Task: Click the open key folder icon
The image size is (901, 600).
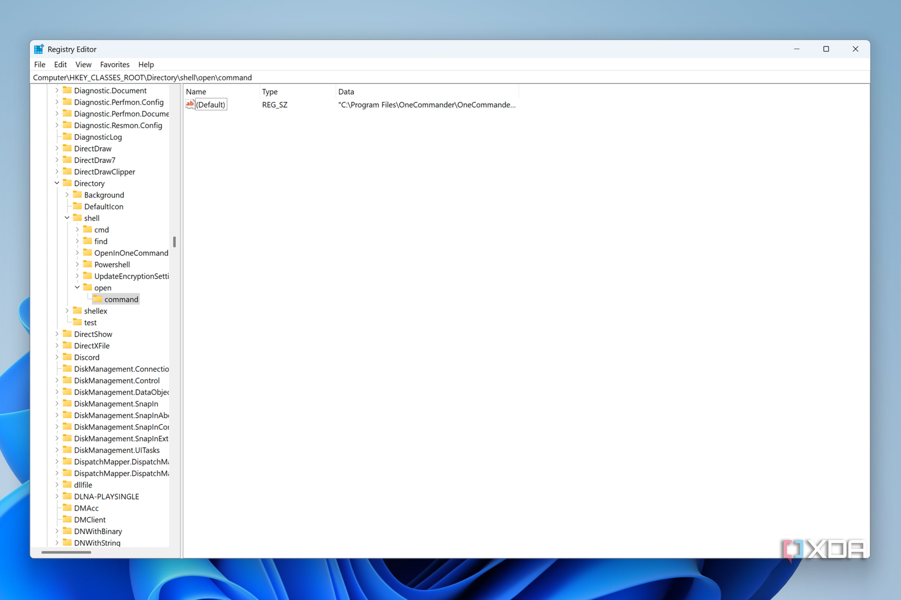Action: click(x=88, y=287)
